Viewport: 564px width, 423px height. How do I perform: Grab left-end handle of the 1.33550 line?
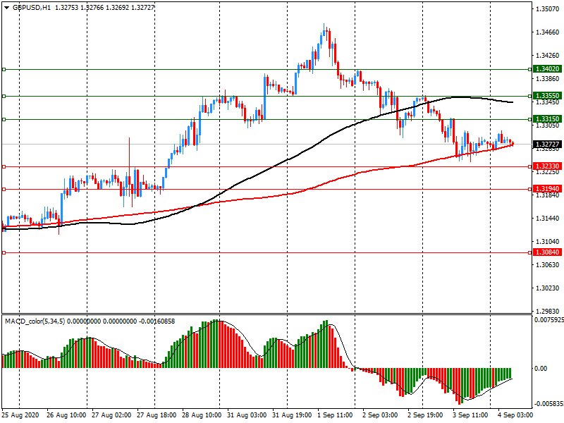tap(4, 97)
